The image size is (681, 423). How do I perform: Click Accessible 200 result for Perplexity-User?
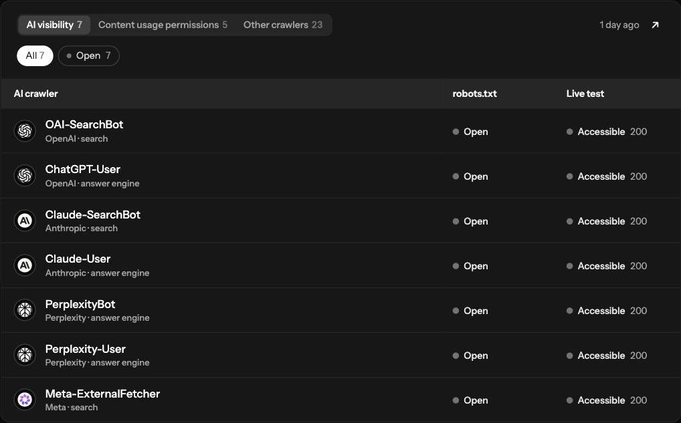(607, 356)
